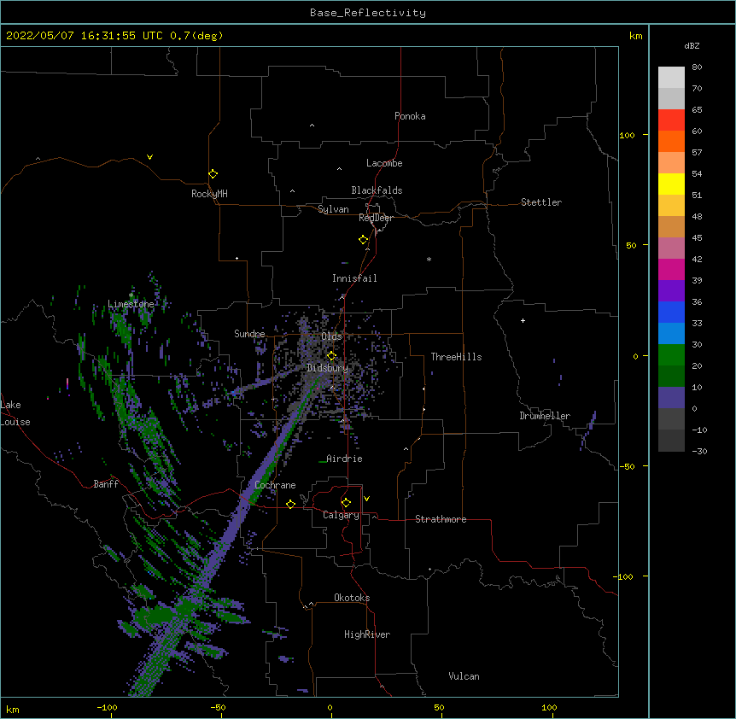
Task: Click the RedDeer city label
Action: [376, 218]
